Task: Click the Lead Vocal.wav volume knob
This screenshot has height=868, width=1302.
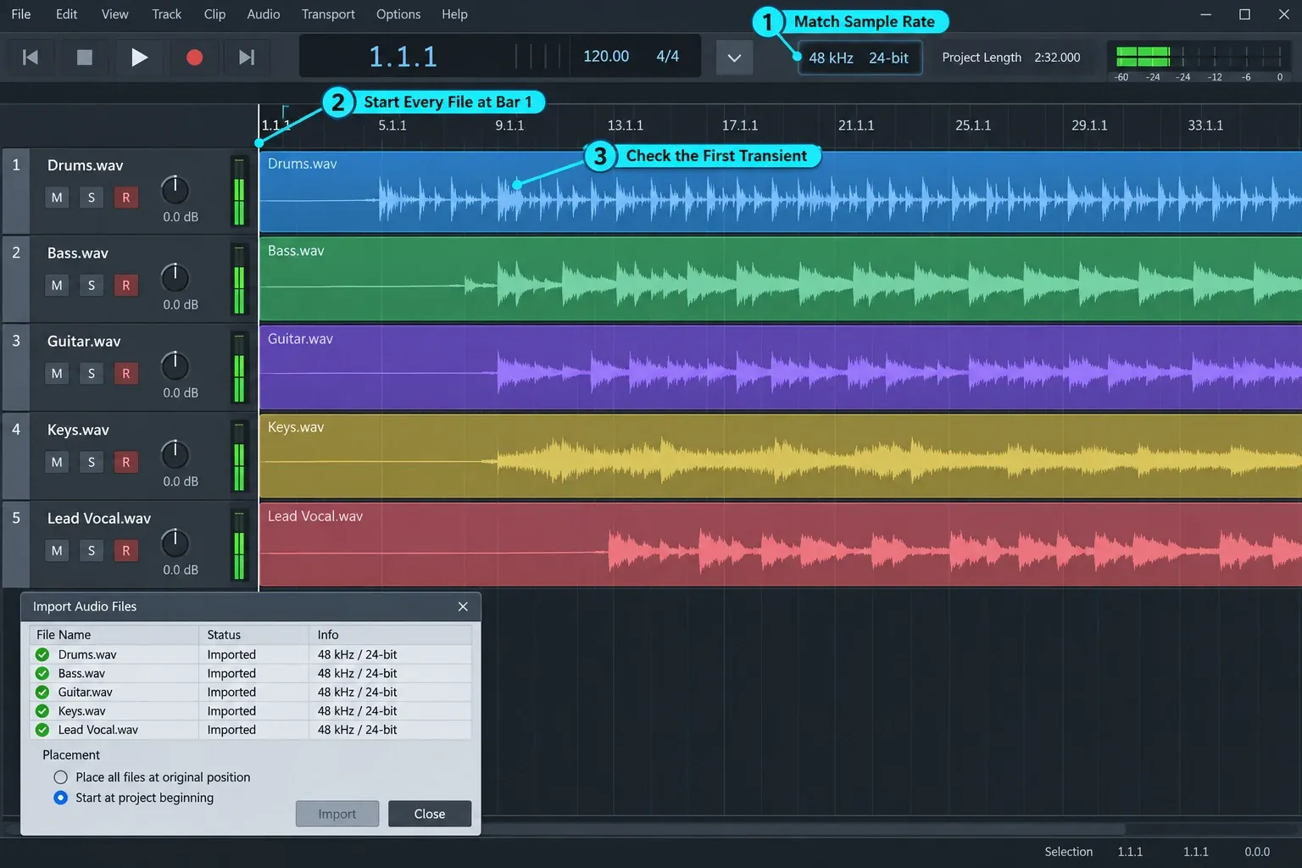Action: pyautogui.click(x=175, y=542)
